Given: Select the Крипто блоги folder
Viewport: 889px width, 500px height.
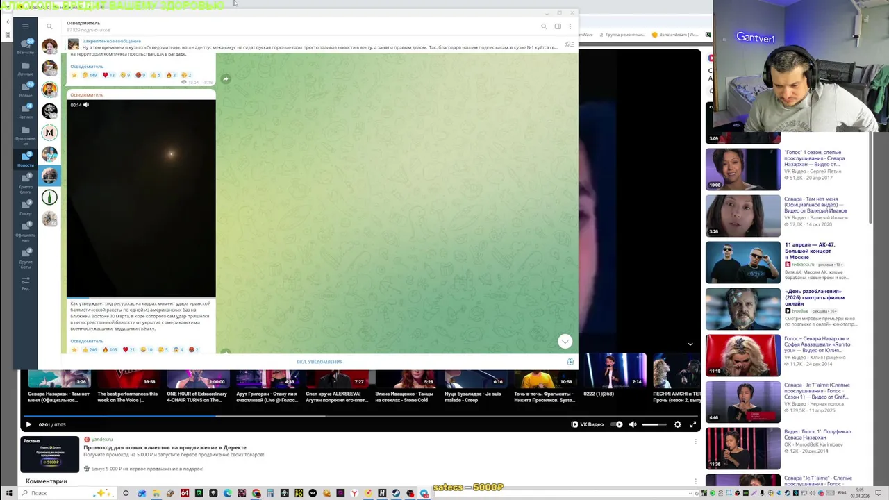Looking at the screenshot, I should (26, 183).
